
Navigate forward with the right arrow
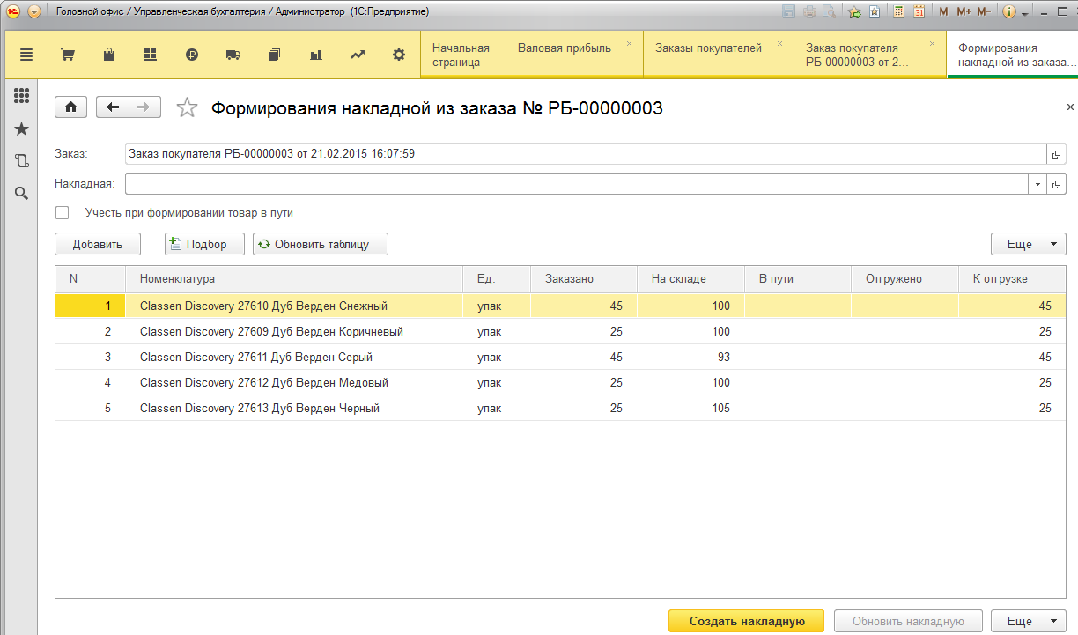click(x=145, y=107)
